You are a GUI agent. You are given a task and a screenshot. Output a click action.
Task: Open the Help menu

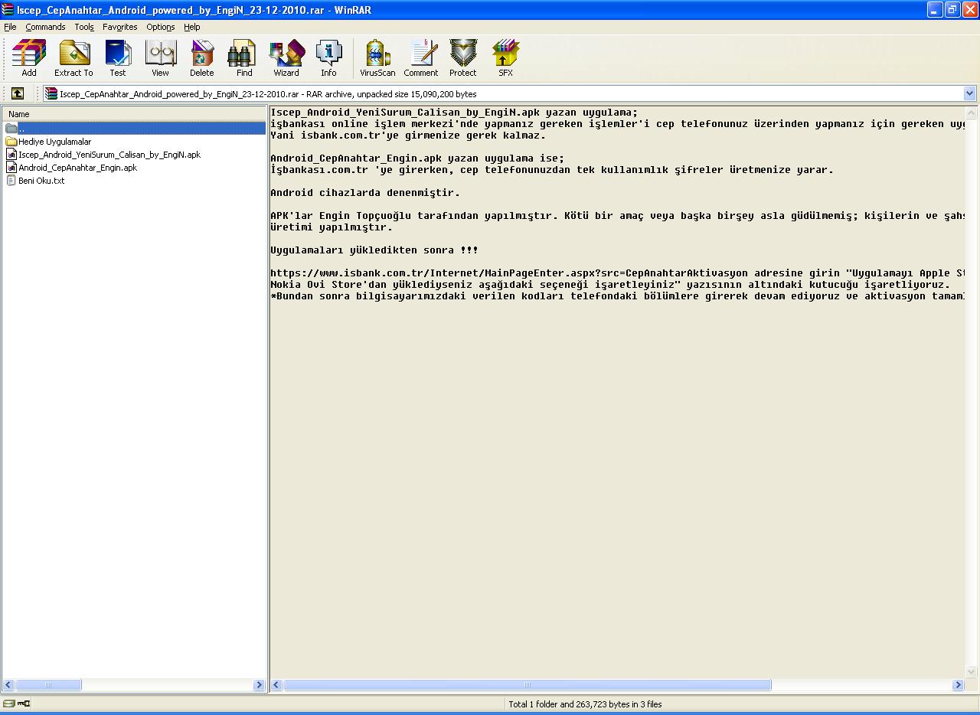tap(191, 27)
